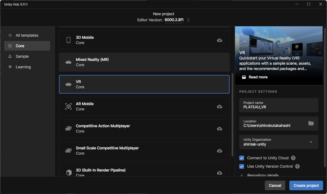Download the Competitive Action Multiplayer template
The image size is (327, 194).
pyautogui.click(x=219, y=129)
